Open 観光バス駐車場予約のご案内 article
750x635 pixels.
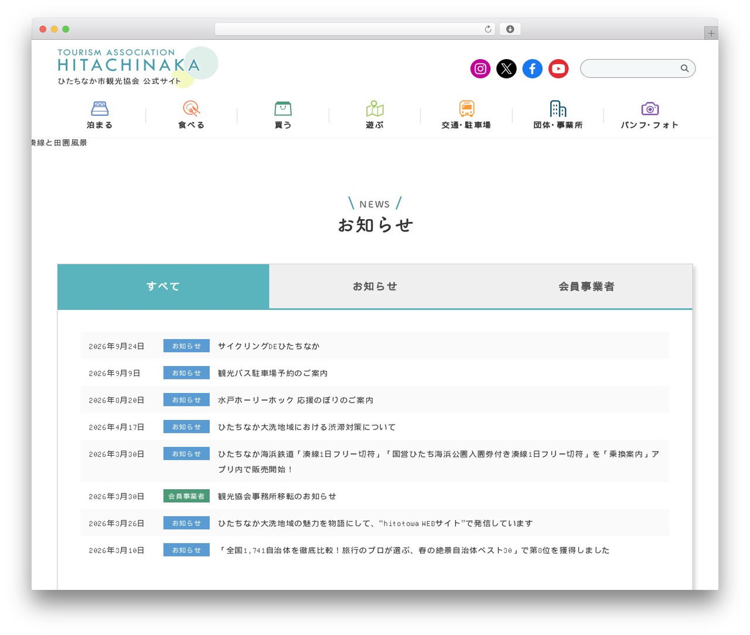(x=273, y=373)
